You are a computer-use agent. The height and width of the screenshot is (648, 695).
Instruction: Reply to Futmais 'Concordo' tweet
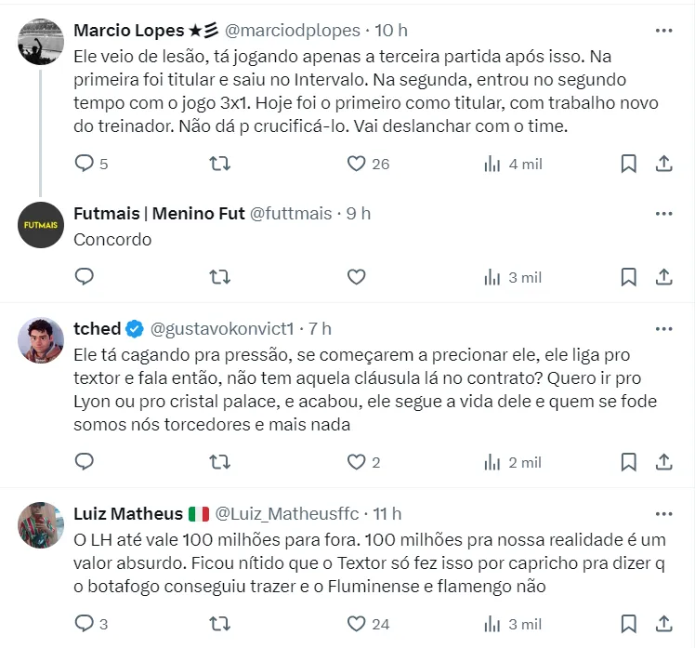pyautogui.click(x=85, y=277)
